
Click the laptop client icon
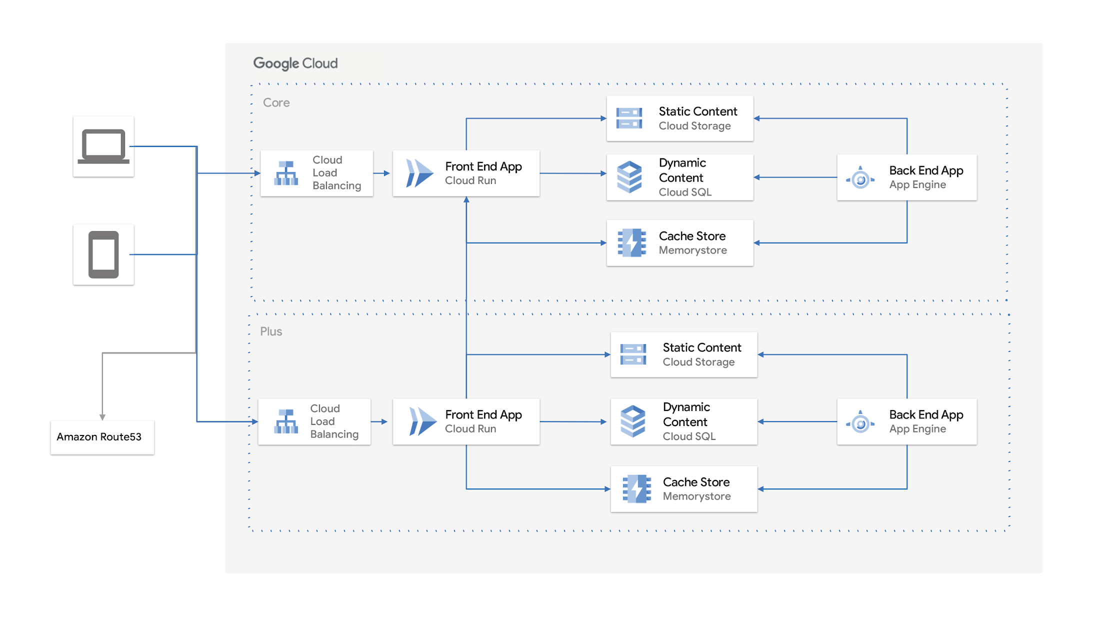(103, 146)
